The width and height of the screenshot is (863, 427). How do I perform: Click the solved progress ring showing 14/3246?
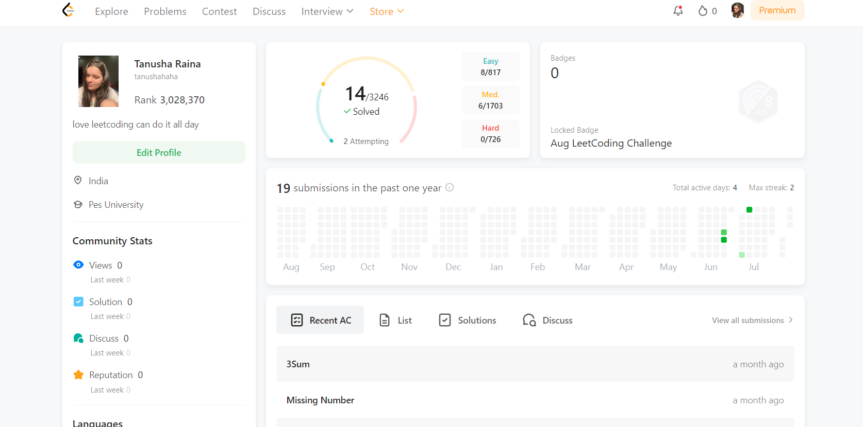[367, 100]
